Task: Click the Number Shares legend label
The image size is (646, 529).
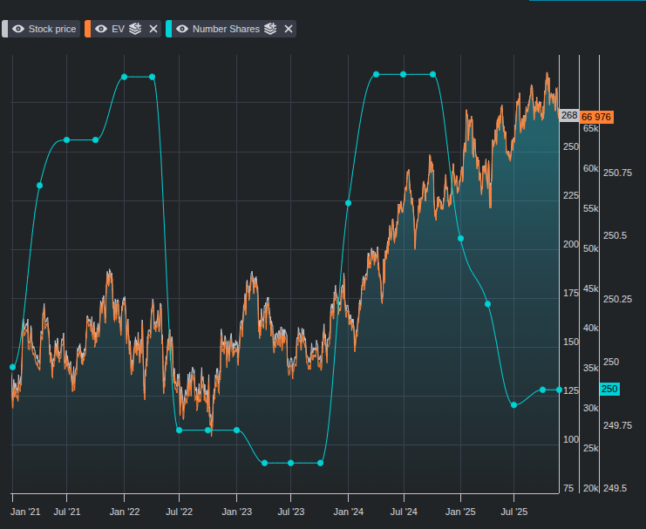Action: (x=226, y=29)
